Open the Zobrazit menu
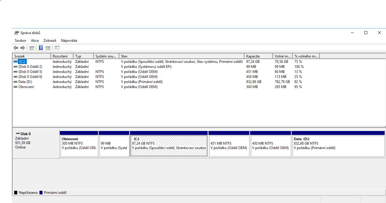This screenshot has height=203, width=386. [x=50, y=41]
